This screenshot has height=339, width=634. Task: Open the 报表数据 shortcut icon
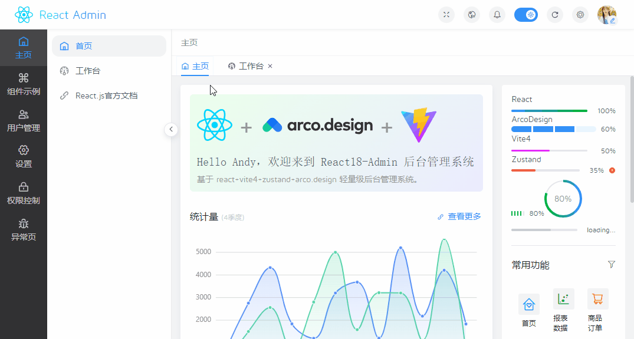pos(563,299)
